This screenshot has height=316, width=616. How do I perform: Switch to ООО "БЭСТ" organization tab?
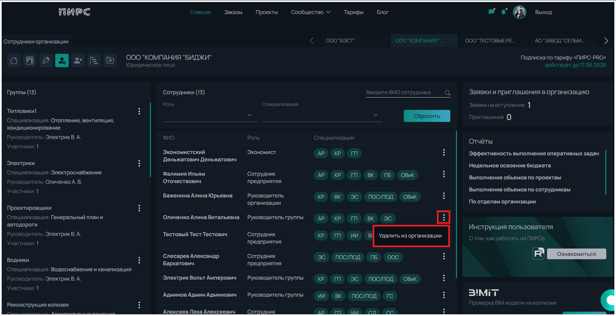pos(340,41)
